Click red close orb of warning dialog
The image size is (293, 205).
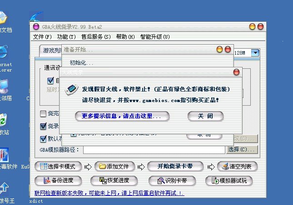coord(236,72)
